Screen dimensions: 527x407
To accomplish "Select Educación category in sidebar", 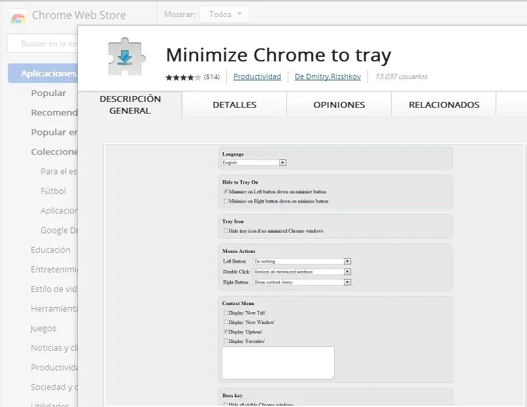I will (x=50, y=250).
